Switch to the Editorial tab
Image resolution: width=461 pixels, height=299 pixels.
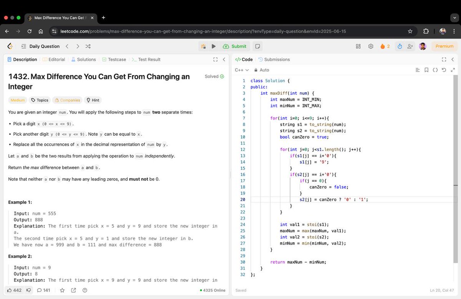point(54,59)
